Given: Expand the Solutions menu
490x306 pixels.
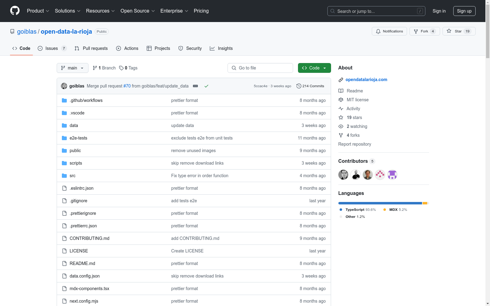Looking at the screenshot, I should (x=68, y=11).
